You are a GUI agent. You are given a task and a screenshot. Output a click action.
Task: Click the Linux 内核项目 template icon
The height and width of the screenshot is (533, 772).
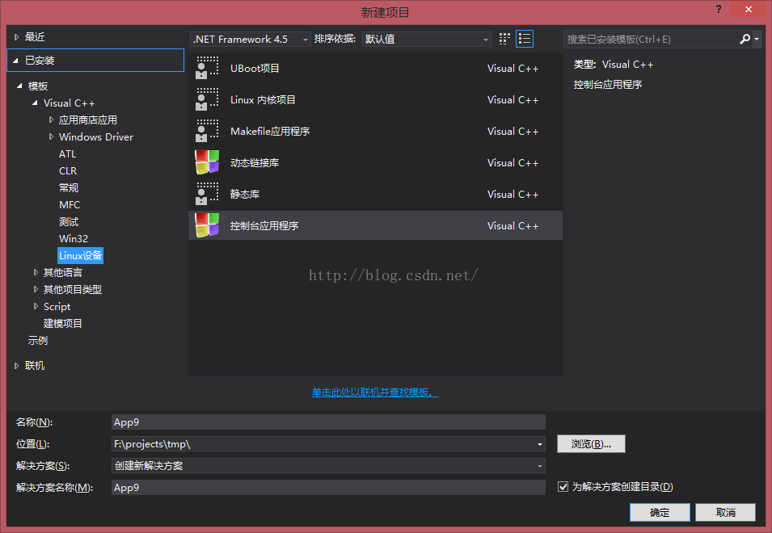point(207,99)
